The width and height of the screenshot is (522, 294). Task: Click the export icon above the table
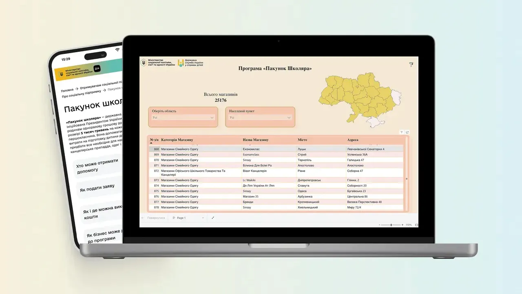407,132
